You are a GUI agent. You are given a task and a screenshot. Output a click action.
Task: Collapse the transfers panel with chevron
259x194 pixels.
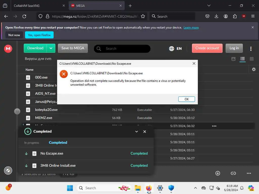click(x=136, y=131)
